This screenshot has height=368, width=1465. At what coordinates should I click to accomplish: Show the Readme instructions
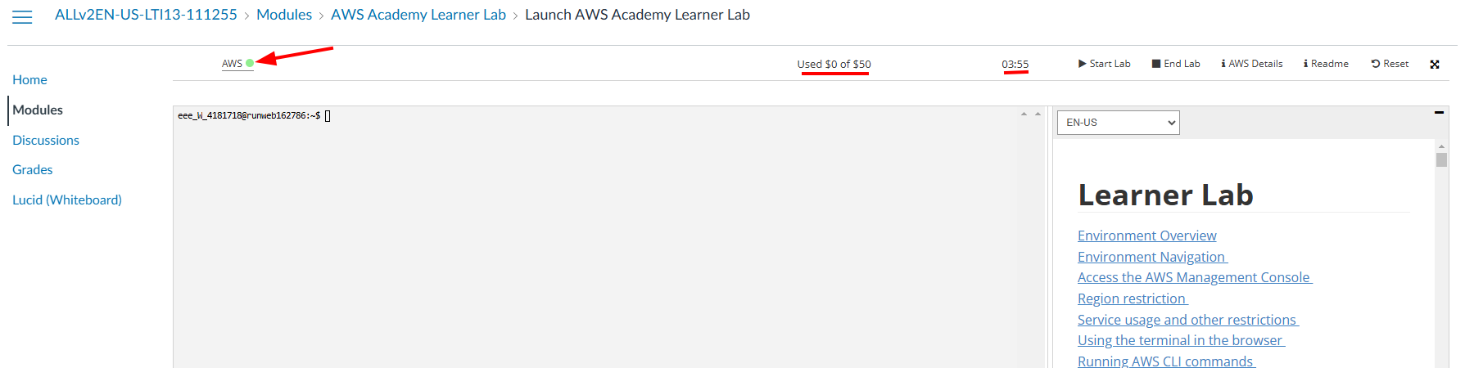tap(1326, 64)
